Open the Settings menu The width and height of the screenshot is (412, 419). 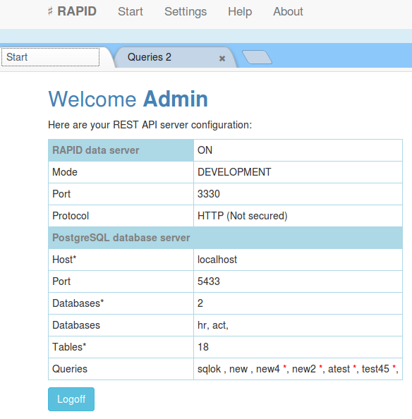(x=186, y=11)
